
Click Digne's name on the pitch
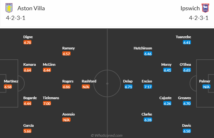pyautogui.click(x=28, y=37)
